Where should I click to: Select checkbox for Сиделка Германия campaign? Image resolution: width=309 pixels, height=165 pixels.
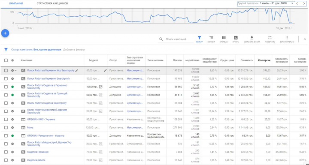tap(6, 152)
